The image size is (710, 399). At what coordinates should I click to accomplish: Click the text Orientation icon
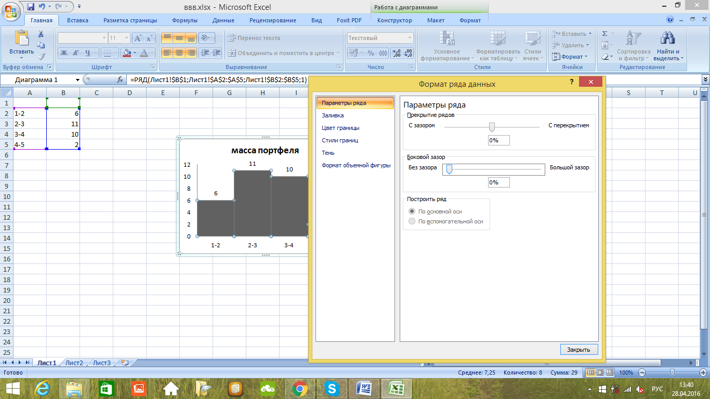[x=205, y=38]
